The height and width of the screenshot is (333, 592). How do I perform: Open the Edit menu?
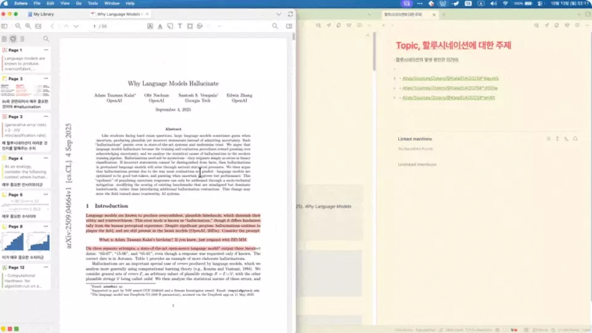(50, 4)
